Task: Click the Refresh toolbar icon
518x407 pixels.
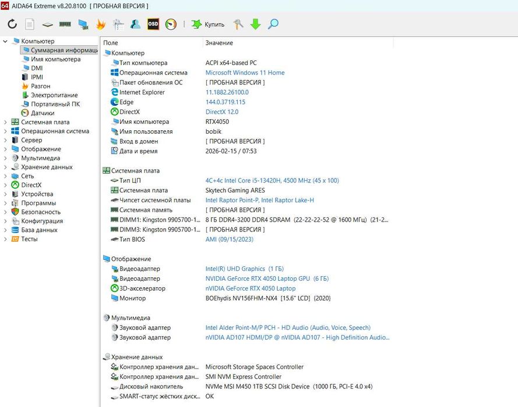Action: click(x=12, y=24)
